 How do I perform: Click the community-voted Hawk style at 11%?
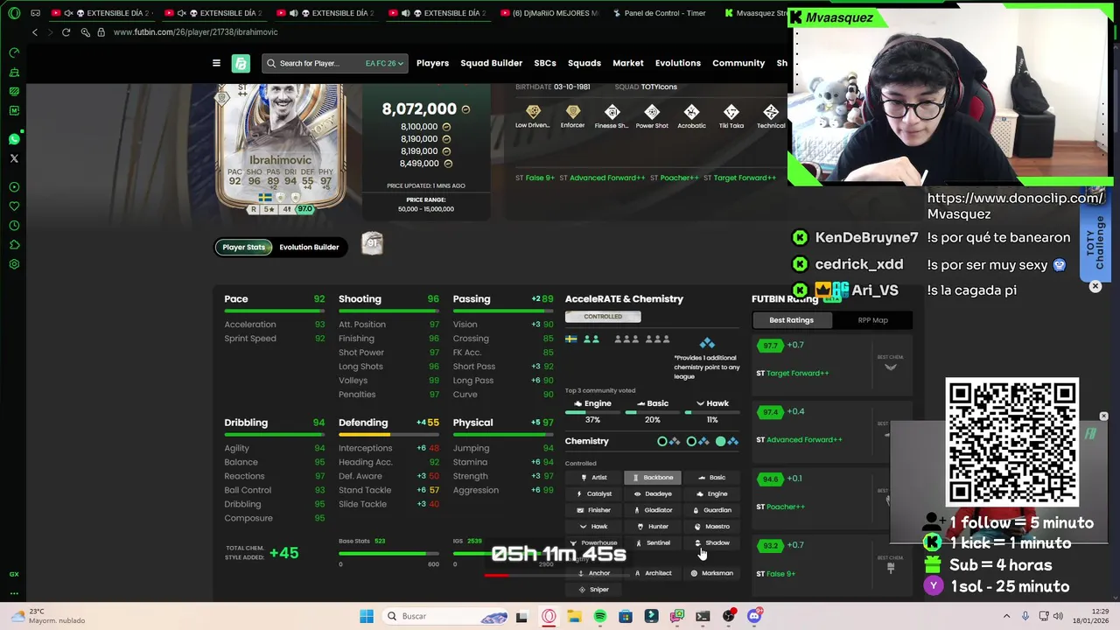pyautogui.click(x=712, y=410)
